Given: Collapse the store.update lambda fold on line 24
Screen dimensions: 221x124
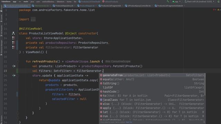Looking at the screenshot, I should [18, 76].
